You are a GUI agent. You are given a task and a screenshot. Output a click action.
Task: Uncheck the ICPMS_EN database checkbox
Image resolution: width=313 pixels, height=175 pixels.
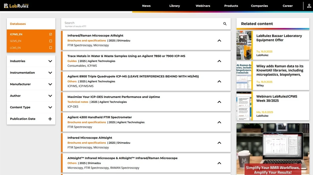(51, 34)
